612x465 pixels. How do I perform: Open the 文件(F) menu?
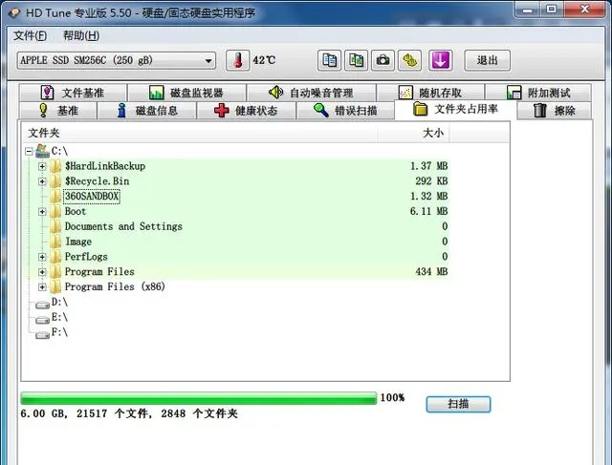coord(31,35)
